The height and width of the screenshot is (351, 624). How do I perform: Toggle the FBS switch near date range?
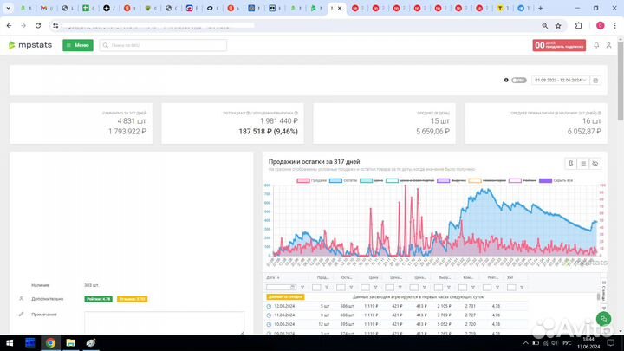520,80
